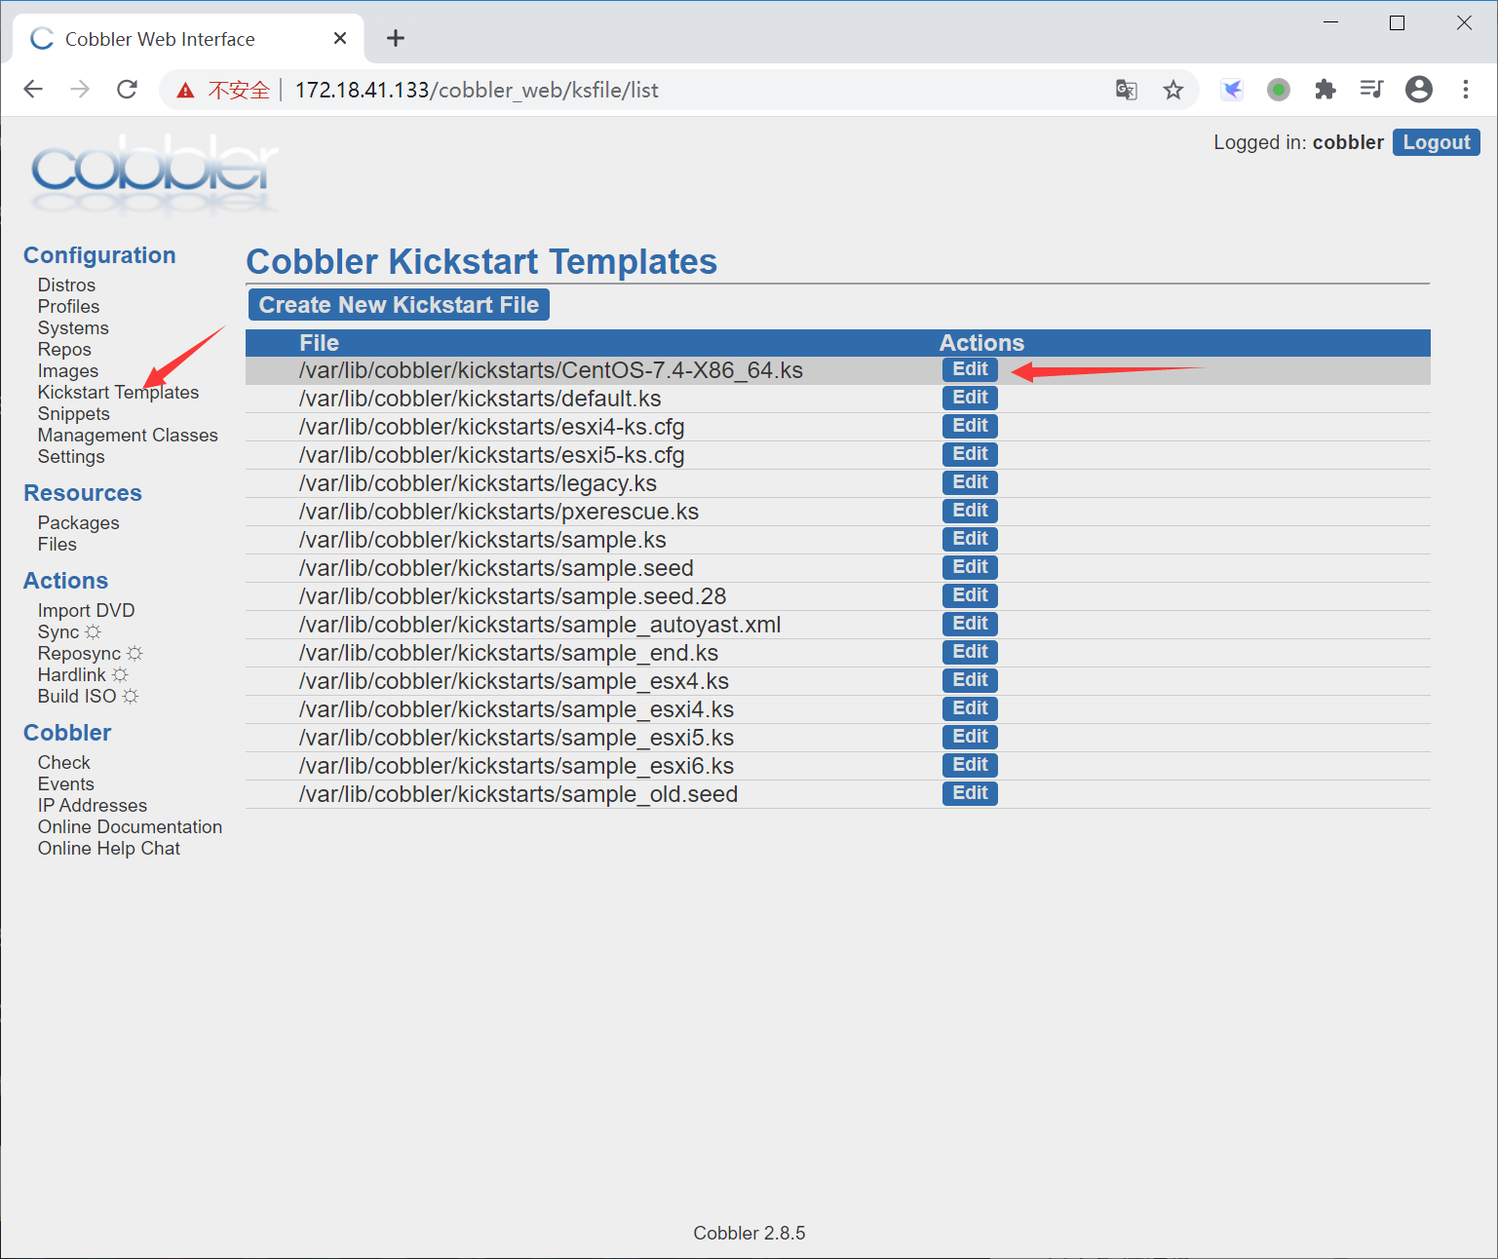Edit esxi5-ks.cfg template
The height and width of the screenshot is (1259, 1498).
click(970, 454)
